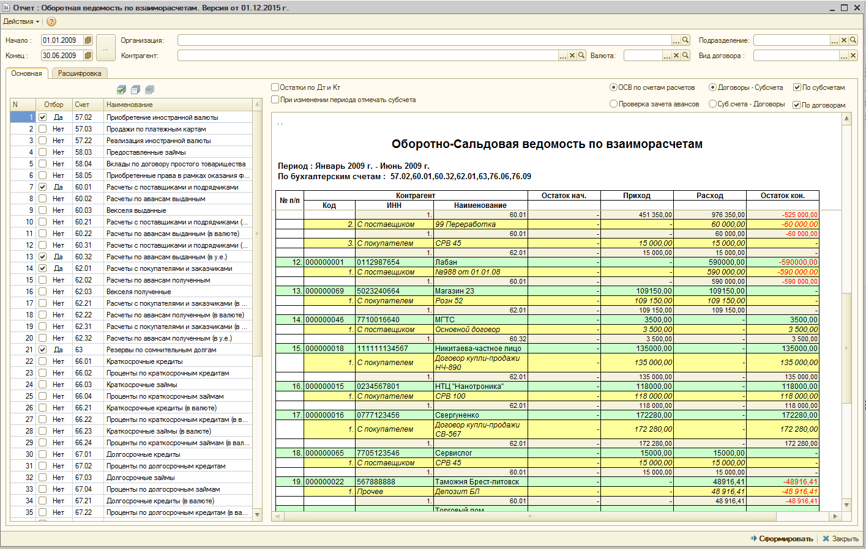Open the Действия dropdown menu
The image size is (866, 551).
[x=21, y=21]
